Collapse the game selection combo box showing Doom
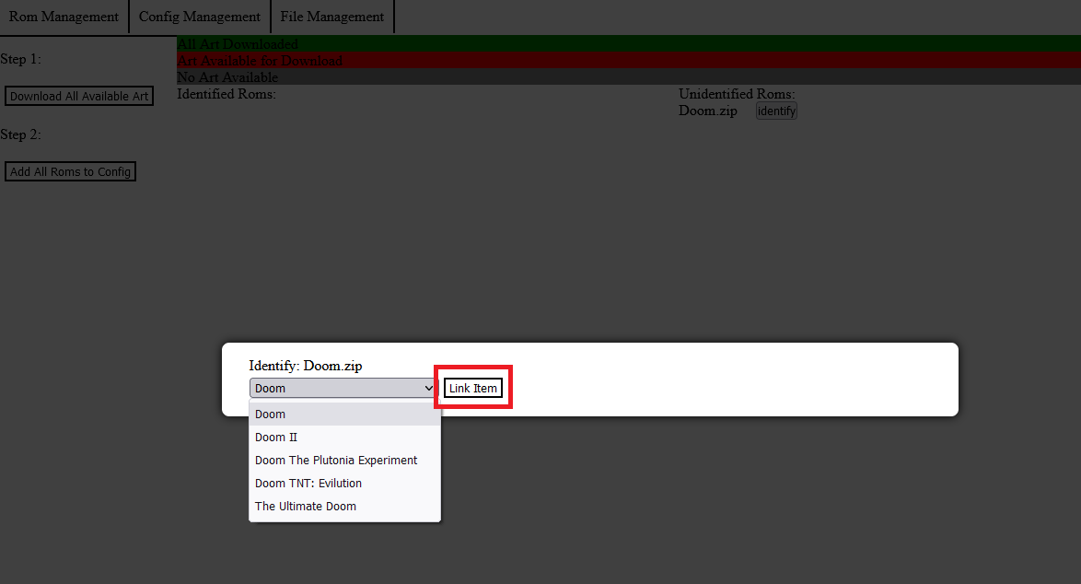This screenshot has height=584, width=1081. pyautogui.click(x=343, y=388)
